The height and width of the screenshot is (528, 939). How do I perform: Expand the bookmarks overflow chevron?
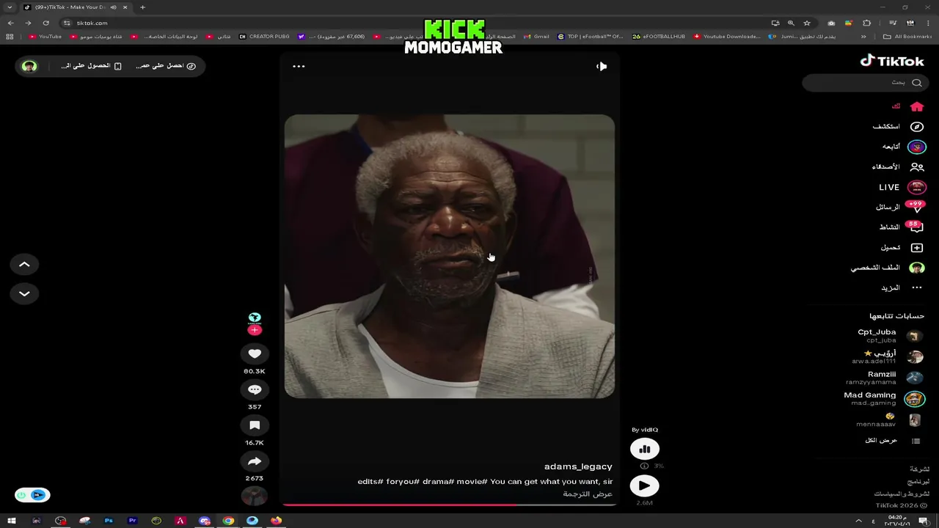[863, 37]
